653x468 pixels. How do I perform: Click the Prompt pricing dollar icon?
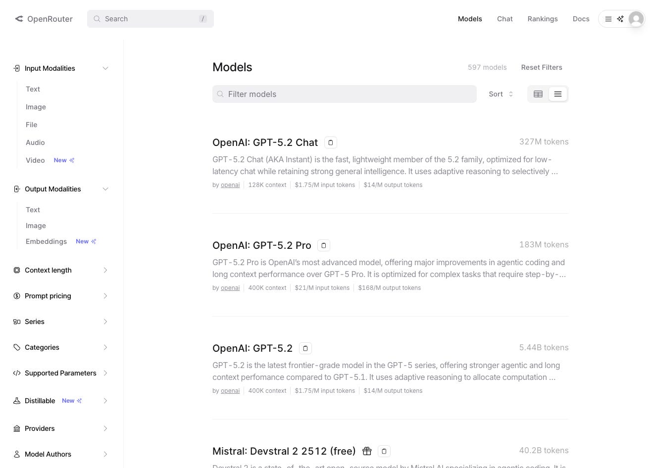pos(17,296)
